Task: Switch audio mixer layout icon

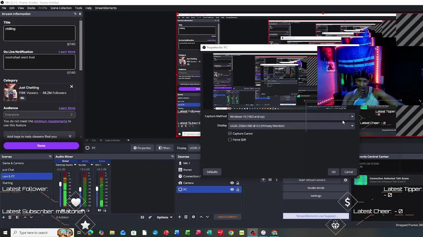Action: point(142,217)
